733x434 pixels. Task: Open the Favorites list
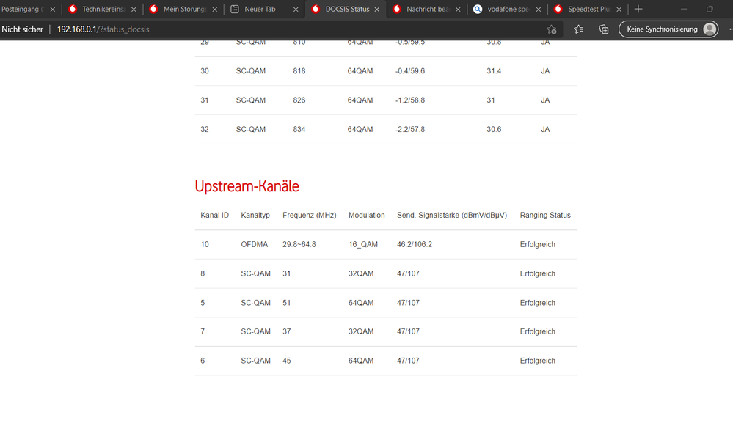click(x=578, y=29)
